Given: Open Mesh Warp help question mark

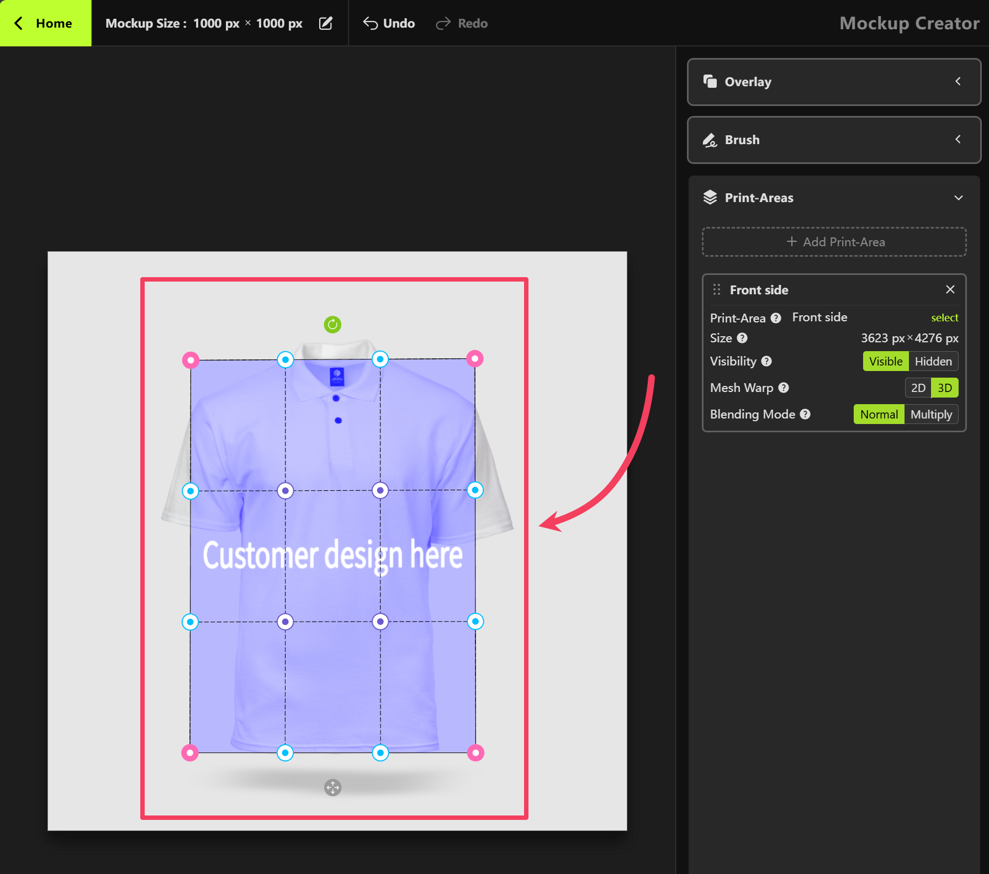Looking at the screenshot, I should click(x=784, y=388).
